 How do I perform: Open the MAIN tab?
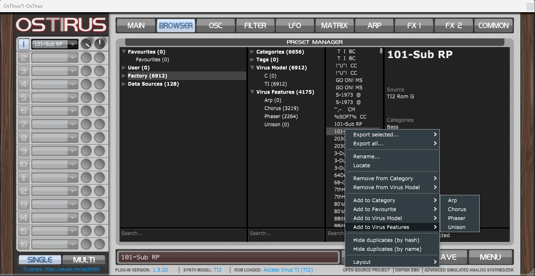pos(136,26)
